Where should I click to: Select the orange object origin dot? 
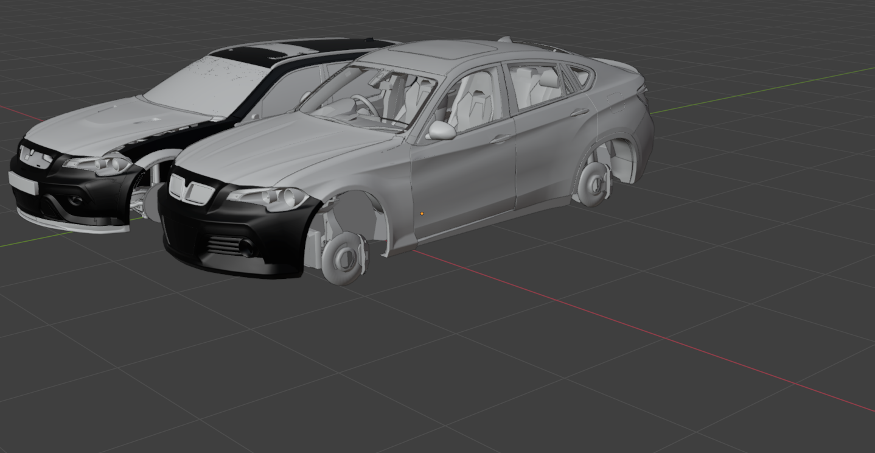pos(422,214)
